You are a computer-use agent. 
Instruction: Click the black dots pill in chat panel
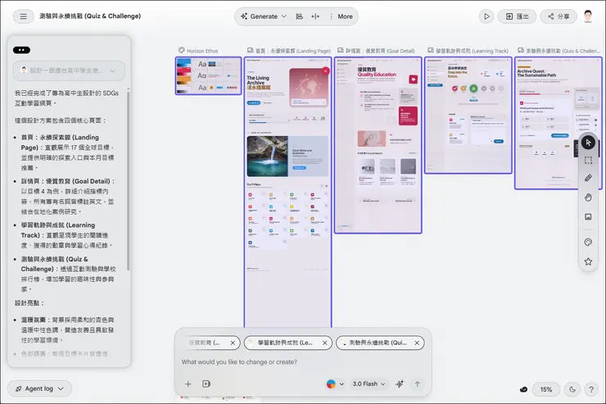pos(21,50)
